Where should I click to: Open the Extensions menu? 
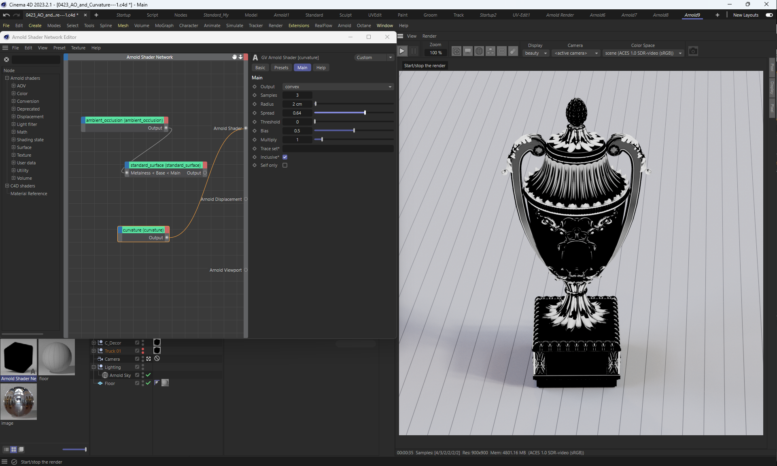(x=298, y=26)
